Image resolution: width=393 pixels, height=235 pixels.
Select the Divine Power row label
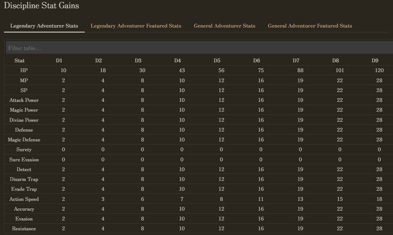(x=24, y=120)
